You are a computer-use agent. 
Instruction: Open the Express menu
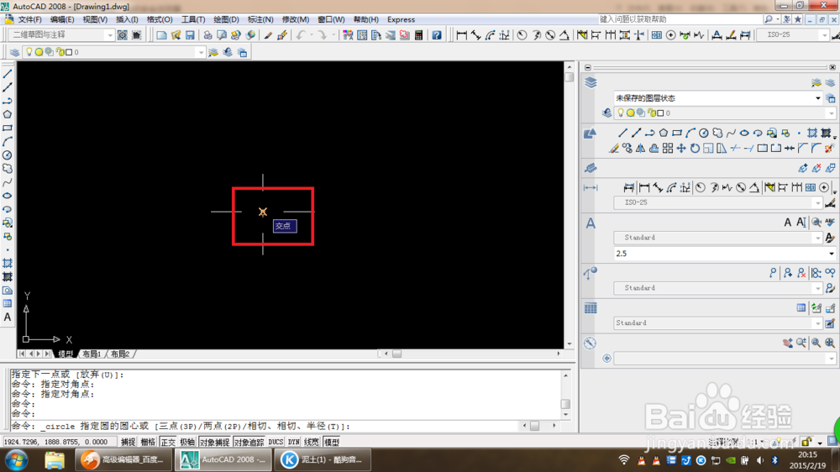pos(401,19)
